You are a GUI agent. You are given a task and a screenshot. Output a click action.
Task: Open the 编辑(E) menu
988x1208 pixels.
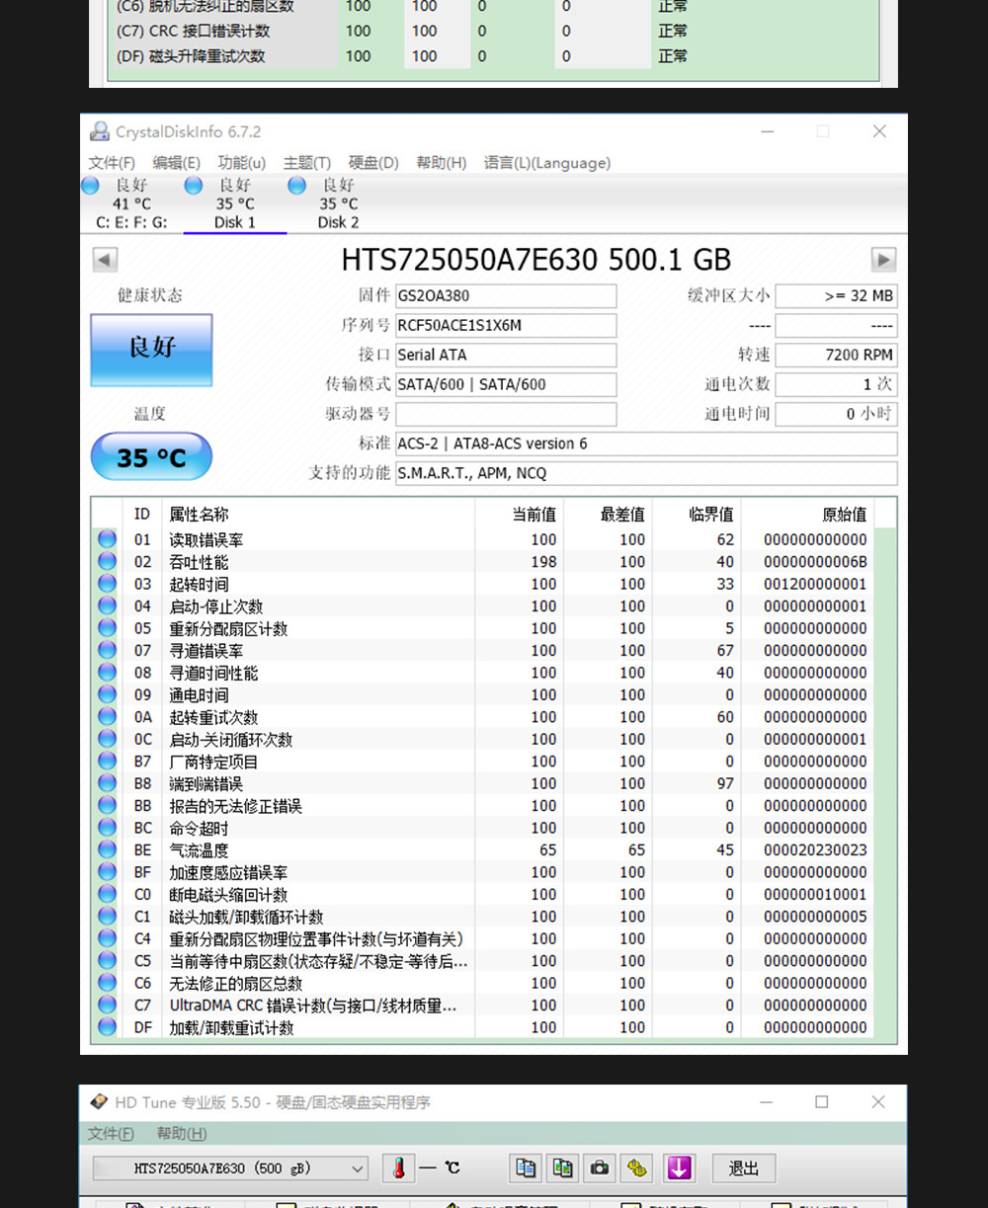click(176, 163)
